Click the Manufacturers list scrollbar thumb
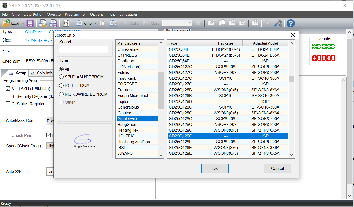Viewport: 354px width, 207px height. (x=161, y=90)
